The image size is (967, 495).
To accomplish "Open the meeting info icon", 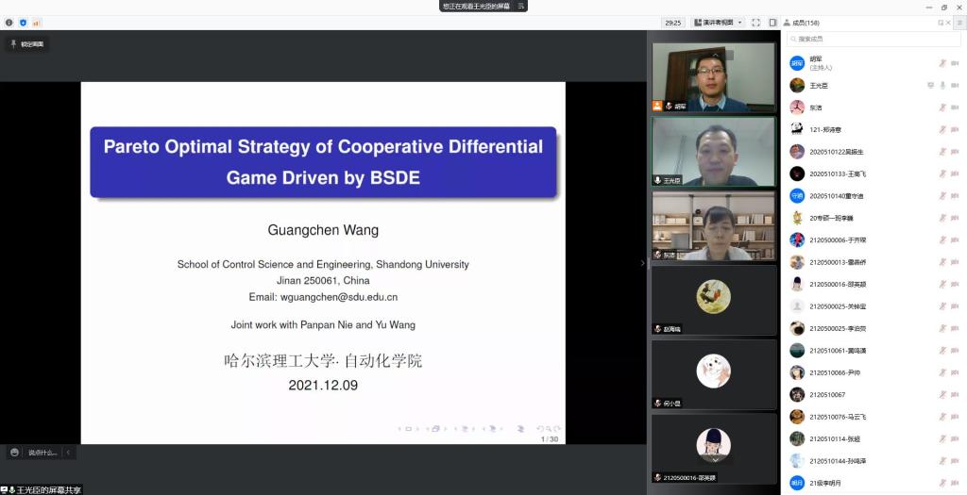I will click(x=9, y=22).
